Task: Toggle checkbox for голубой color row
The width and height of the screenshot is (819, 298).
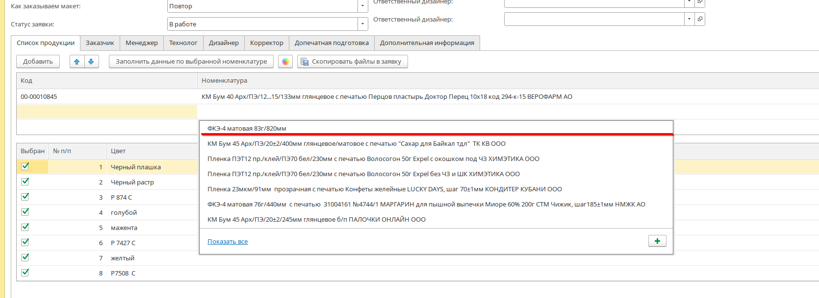Action: pyautogui.click(x=26, y=212)
